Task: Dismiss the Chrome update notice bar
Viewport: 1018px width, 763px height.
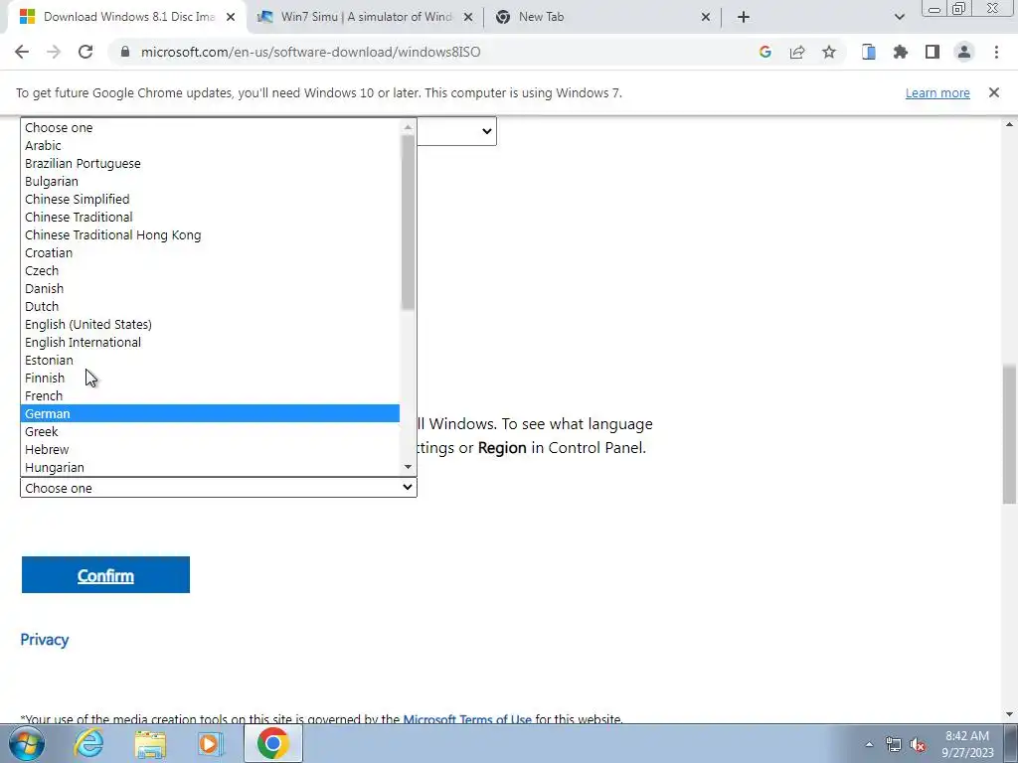Action: coord(994,92)
